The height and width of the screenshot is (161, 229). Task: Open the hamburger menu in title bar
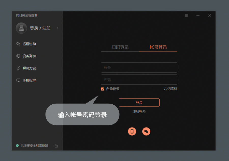[x=186, y=15]
